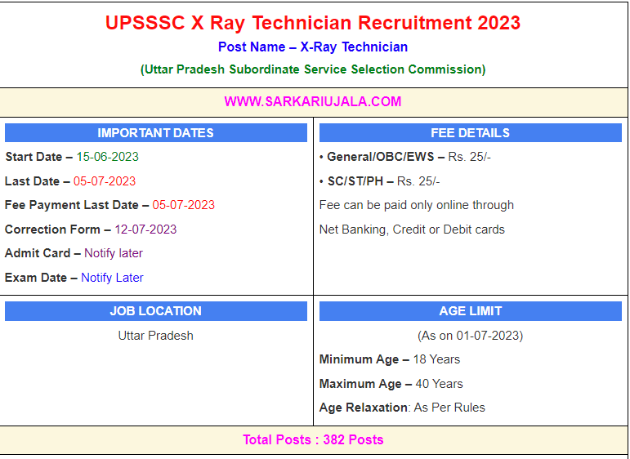Click the JOB LOCATION header
The image size is (630, 459).
pos(156,311)
